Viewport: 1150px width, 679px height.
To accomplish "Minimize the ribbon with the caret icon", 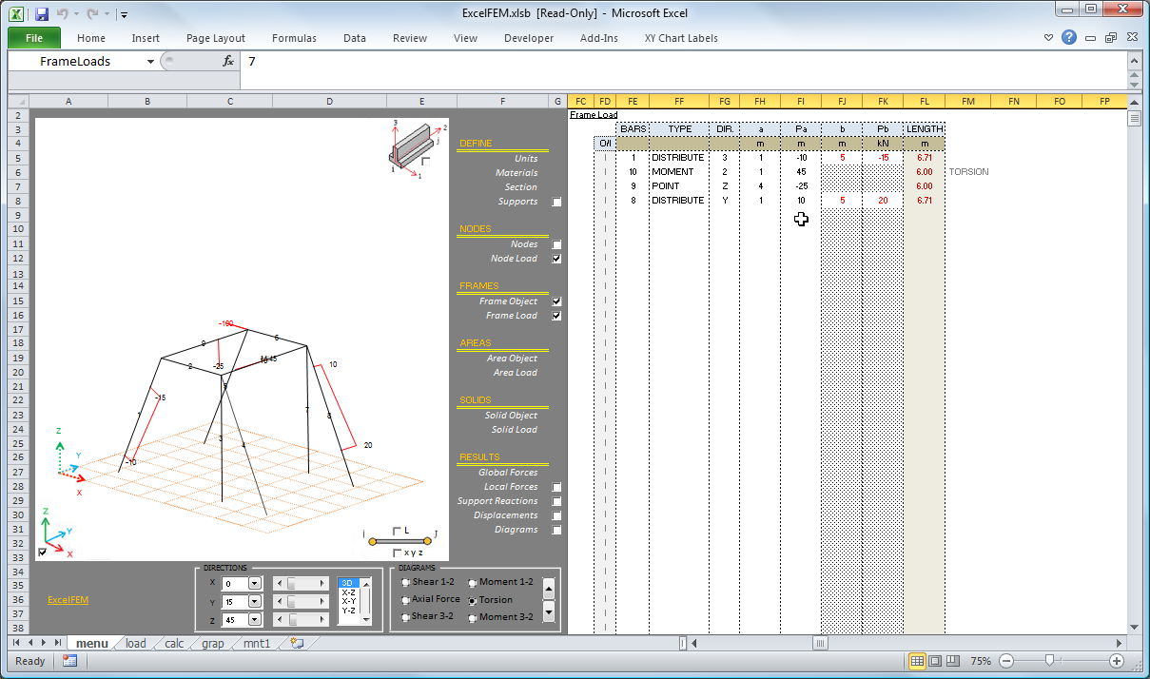I will [x=1048, y=38].
